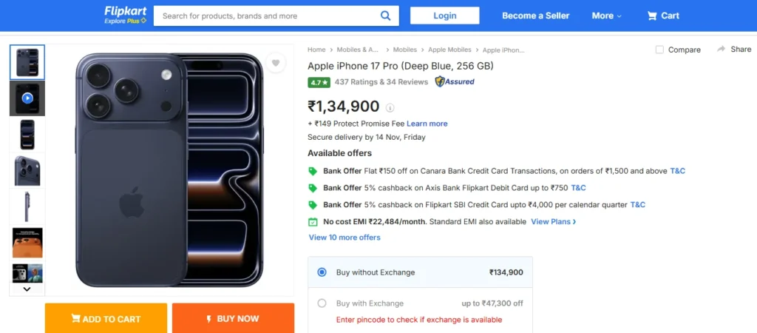Click the search magnifier icon

385,16
